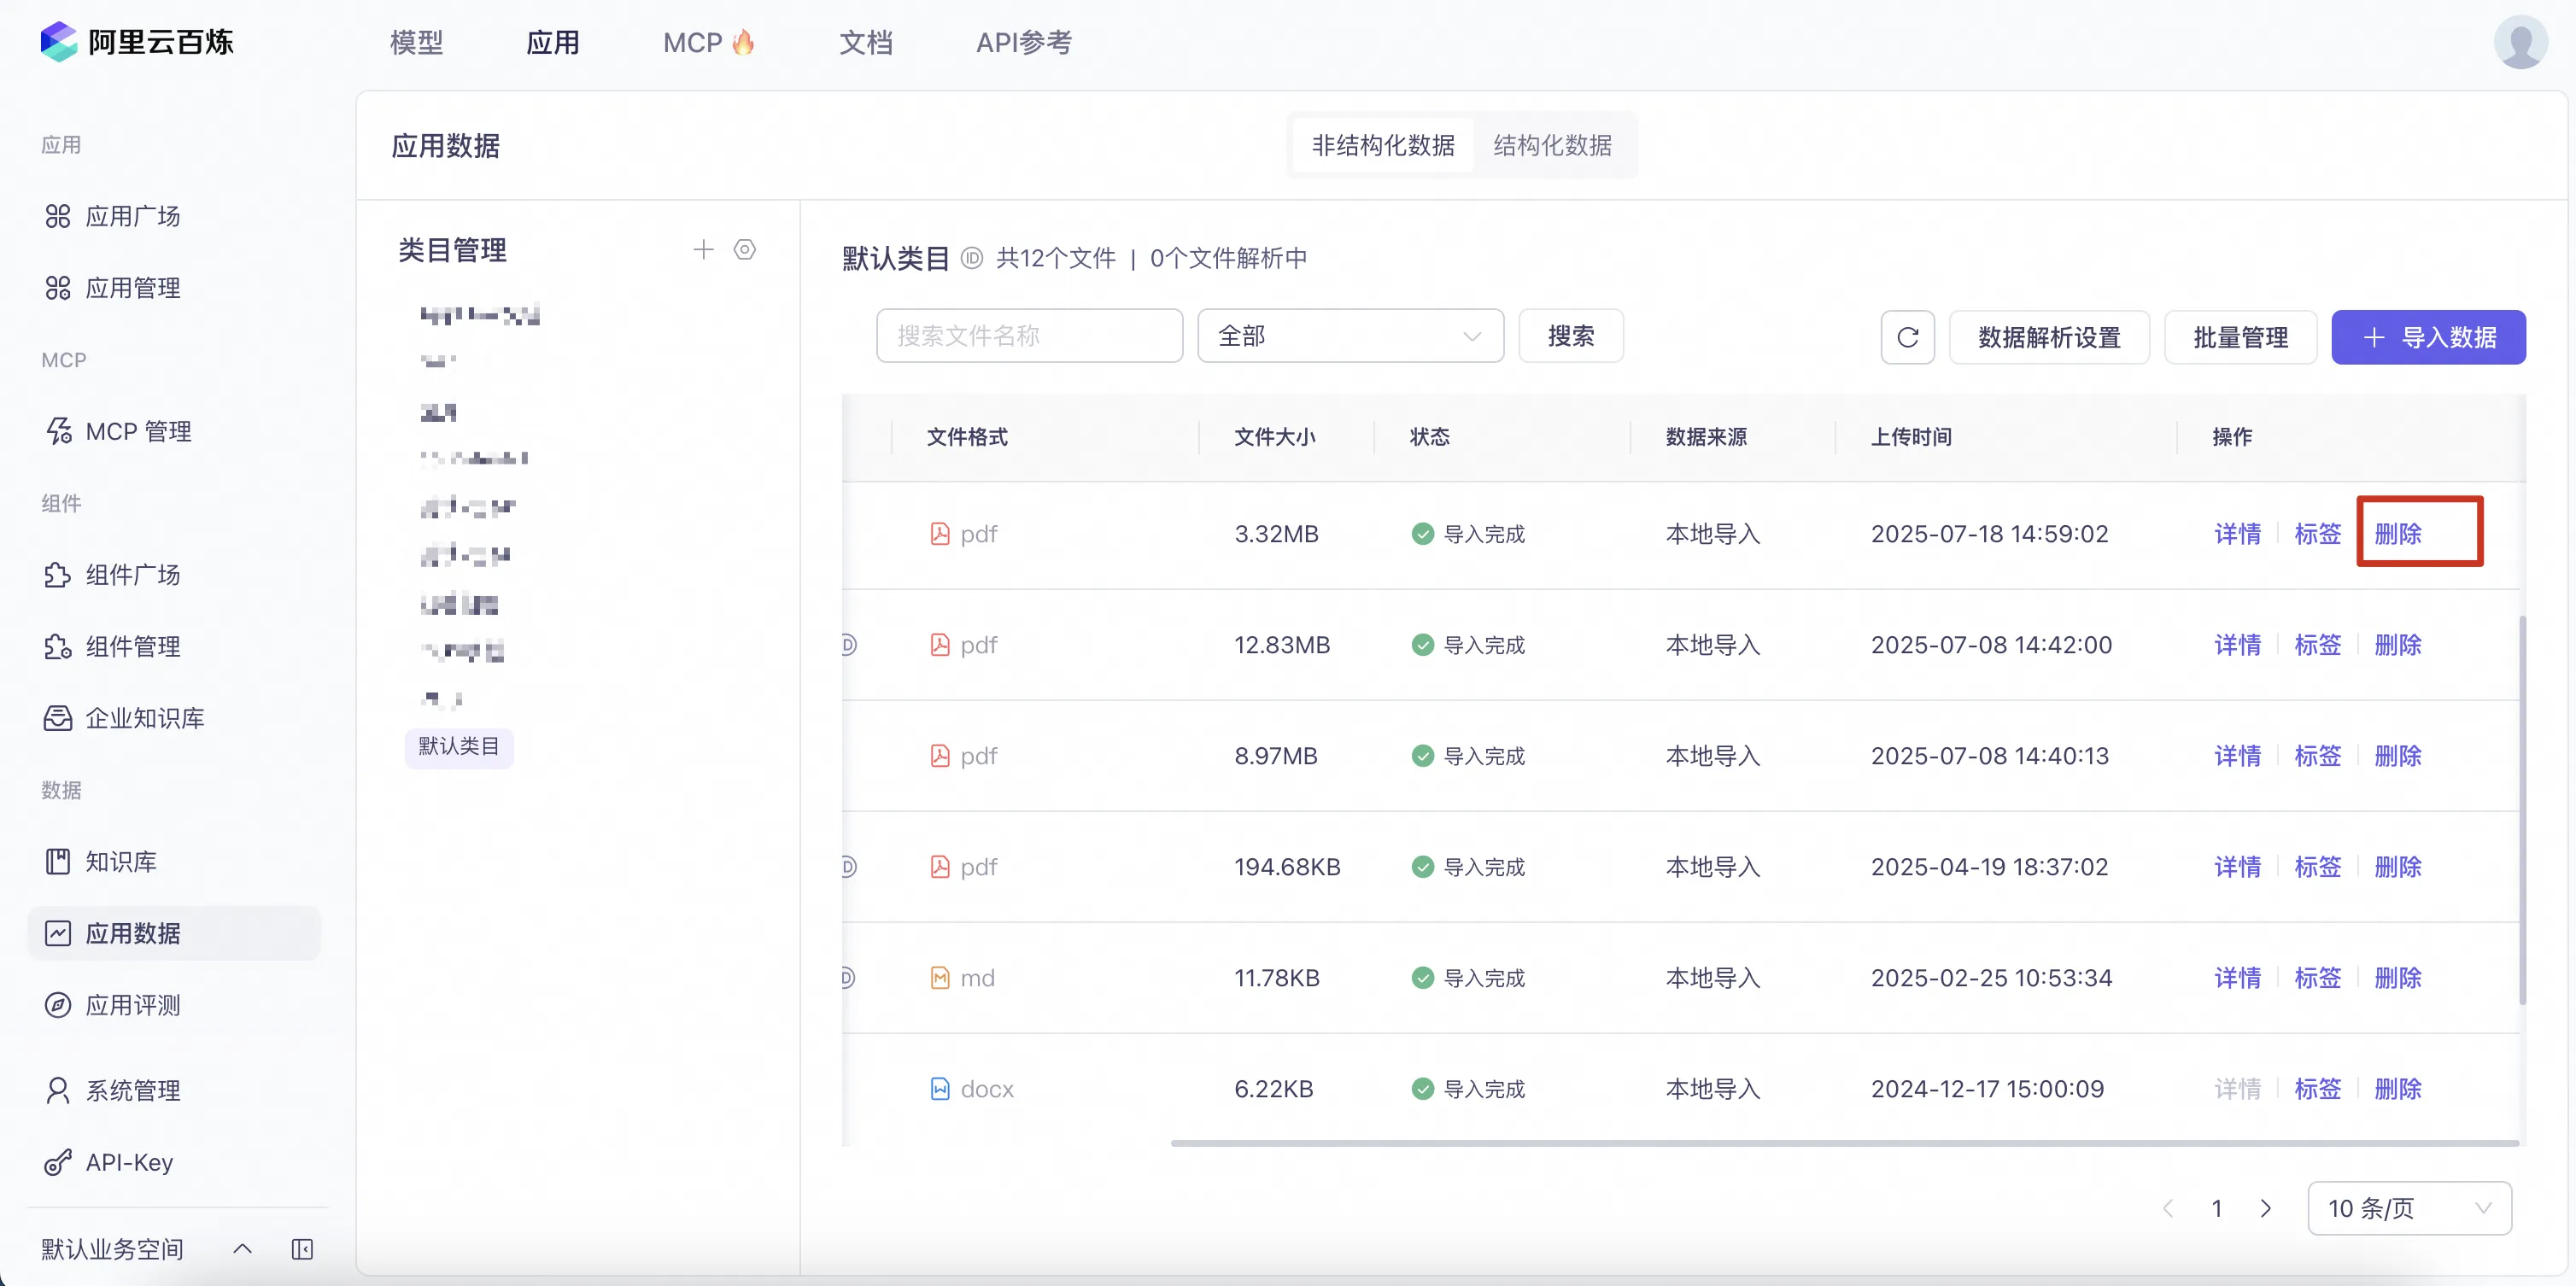Open 企业知识库 in sidebar
Screen dimensions: 2576x1286
[144, 718]
